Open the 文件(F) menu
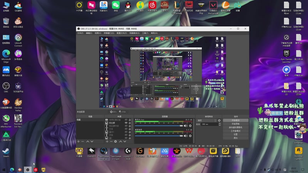The height and width of the screenshot is (173, 308). 80,33
